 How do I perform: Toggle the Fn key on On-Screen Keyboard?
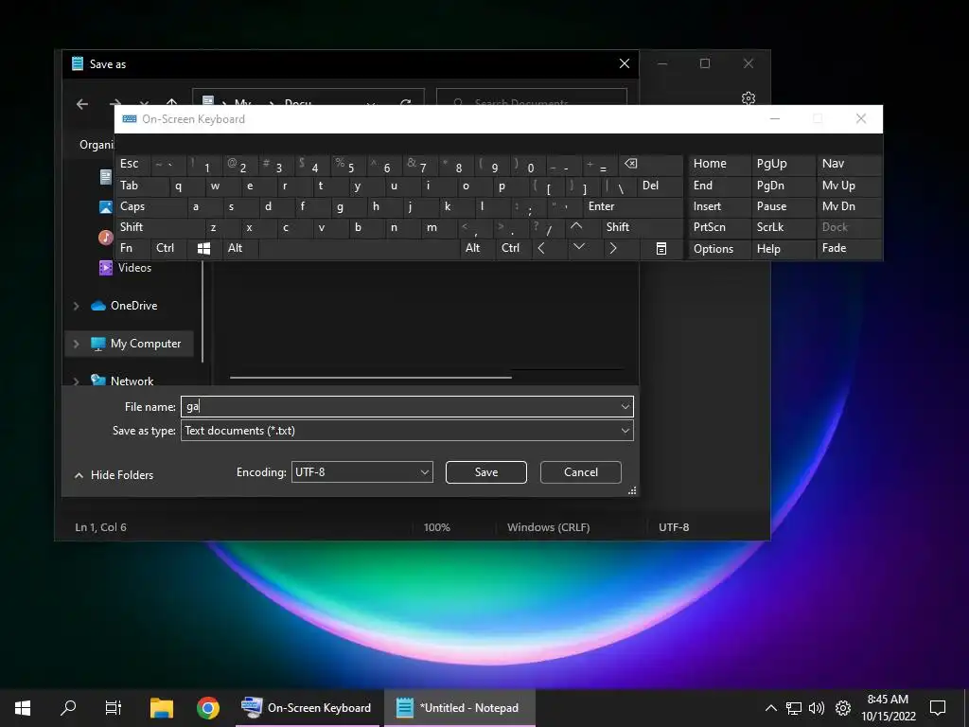click(132, 249)
